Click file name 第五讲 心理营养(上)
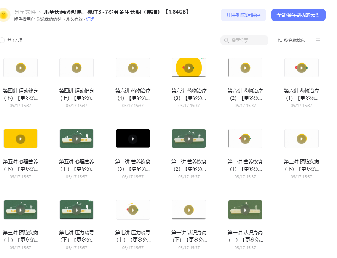This screenshot has width=337, height=258. point(77,165)
